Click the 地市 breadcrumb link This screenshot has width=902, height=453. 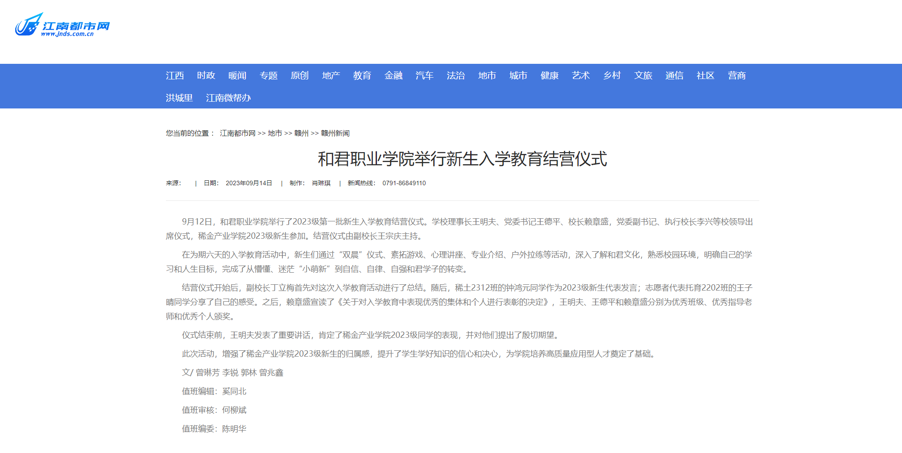pos(275,133)
